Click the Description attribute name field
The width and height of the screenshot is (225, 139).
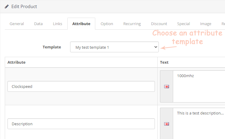click(x=81, y=124)
